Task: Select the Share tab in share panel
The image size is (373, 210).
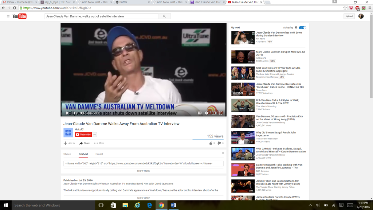Action: [x=67, y=154]
